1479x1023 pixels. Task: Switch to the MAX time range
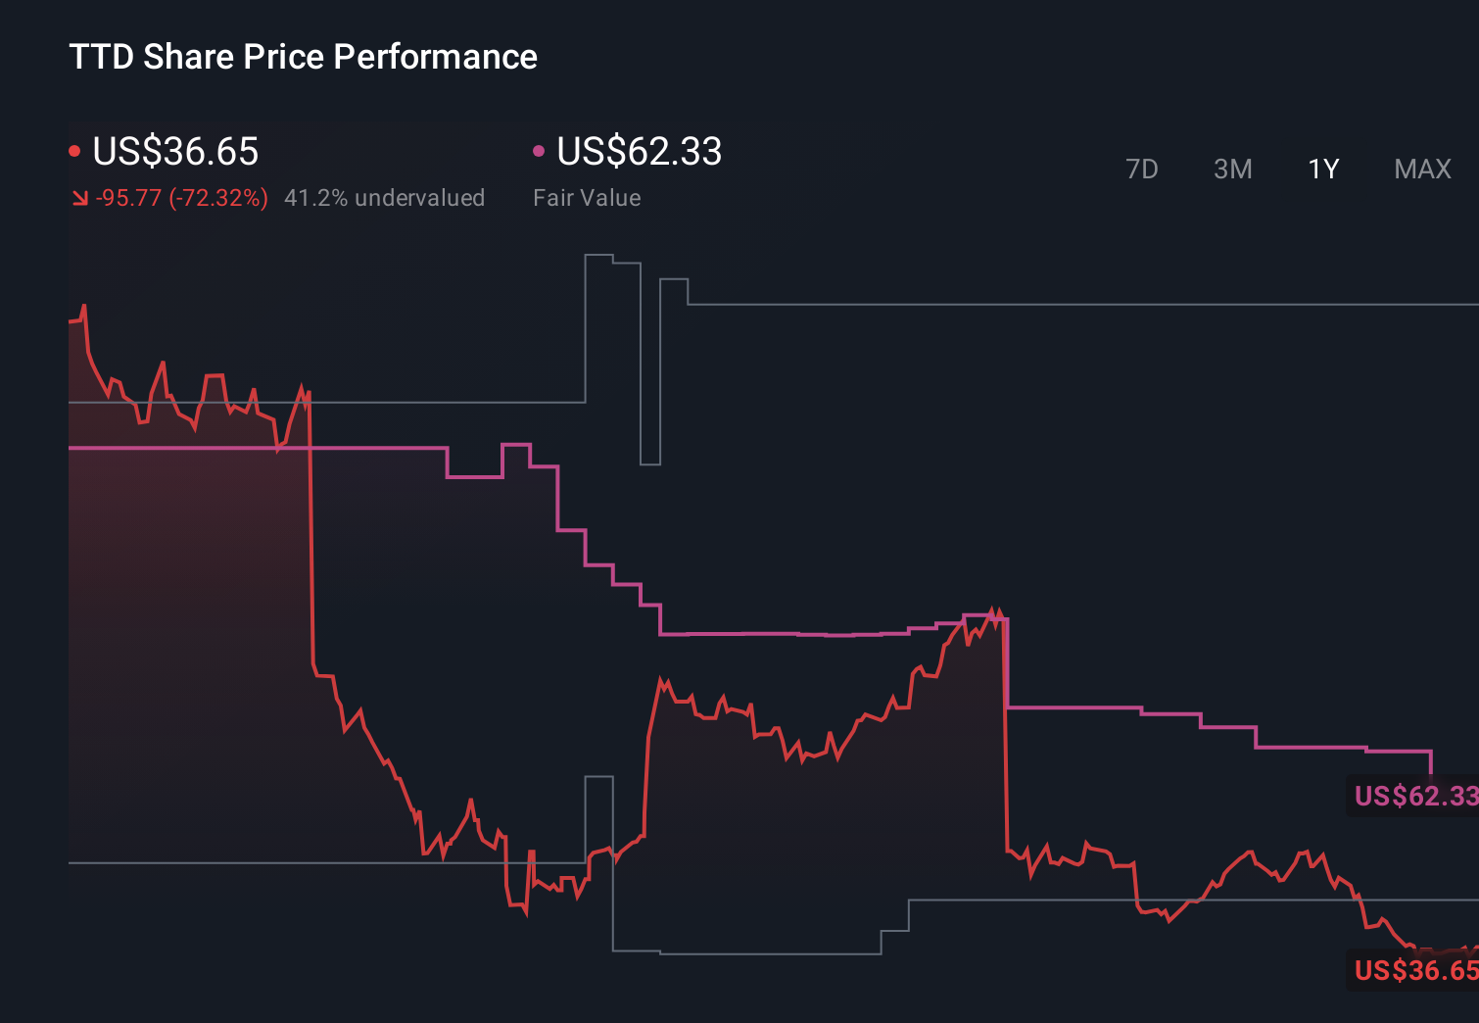[1421, 169]
